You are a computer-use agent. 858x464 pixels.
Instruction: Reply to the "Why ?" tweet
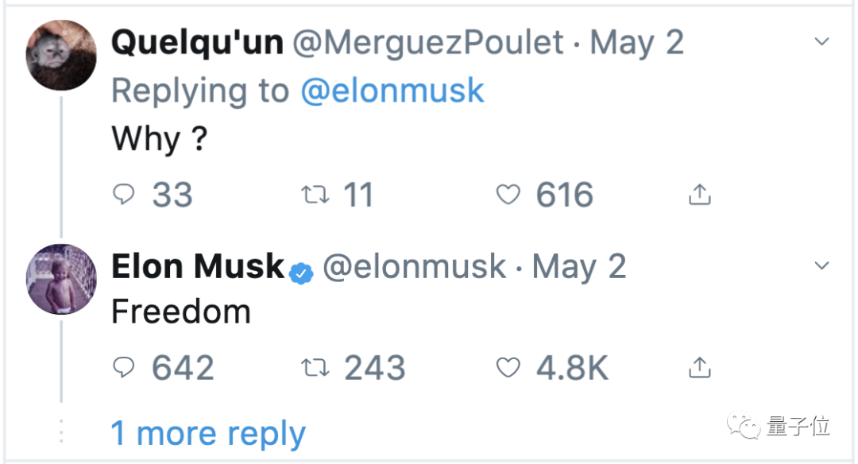pos(122,195)
